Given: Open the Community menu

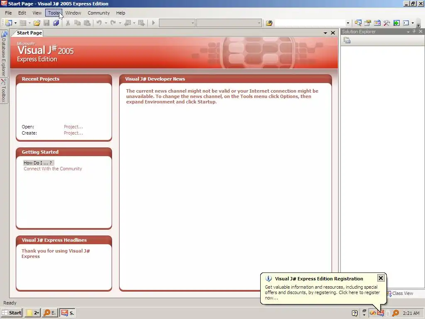Looking at the screenshot, I should [99, 13].
